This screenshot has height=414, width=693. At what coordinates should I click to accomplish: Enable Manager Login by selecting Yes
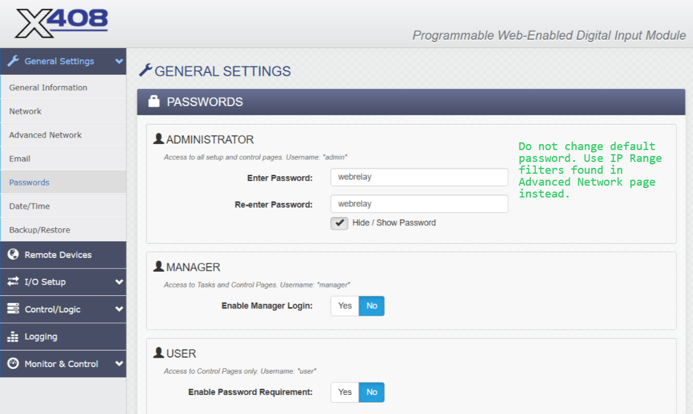(345, 306)
